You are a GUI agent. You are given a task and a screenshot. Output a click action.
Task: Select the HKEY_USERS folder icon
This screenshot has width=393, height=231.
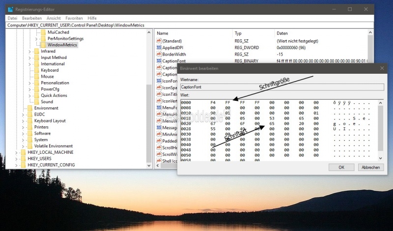click(x=23, y=159)
